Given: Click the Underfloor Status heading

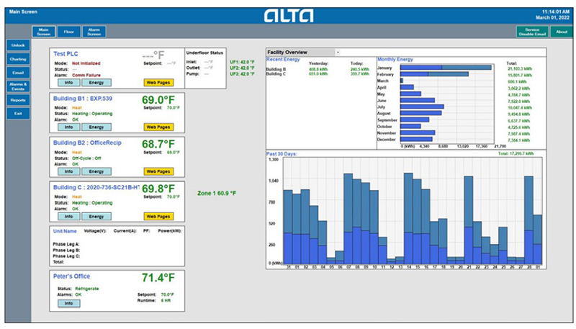Looking at the screenshot, I should [x=204, y=53].
